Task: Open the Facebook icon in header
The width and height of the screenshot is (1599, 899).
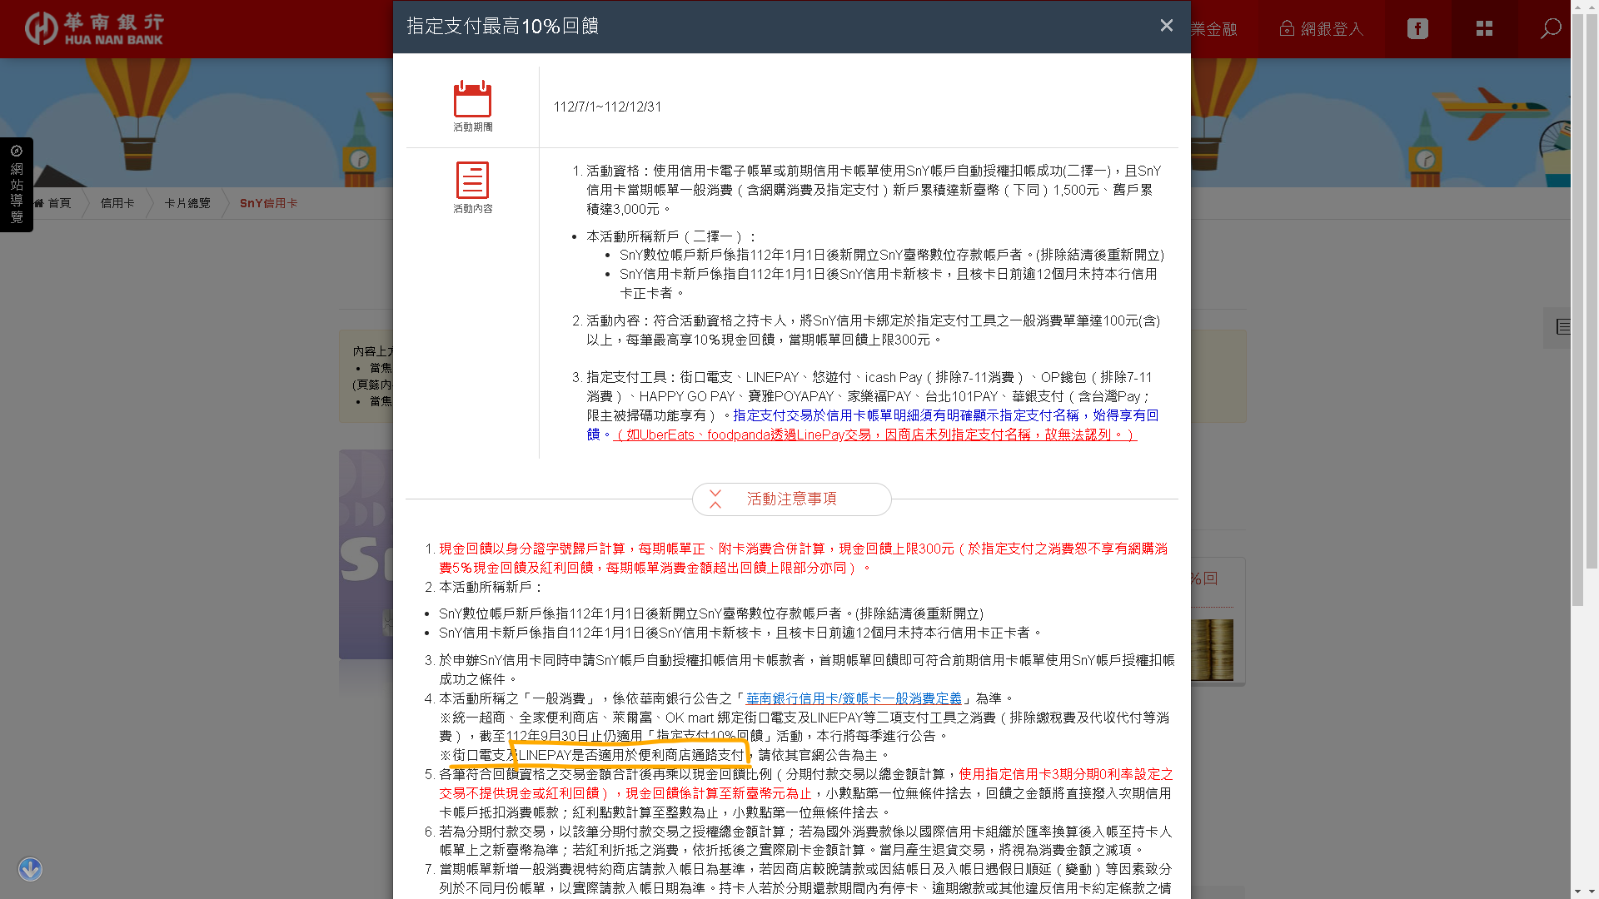Action: [x=1417, y=29]
